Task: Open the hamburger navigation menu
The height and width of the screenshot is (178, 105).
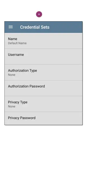Action: pos(10,27)
